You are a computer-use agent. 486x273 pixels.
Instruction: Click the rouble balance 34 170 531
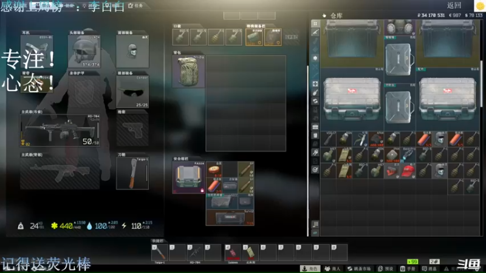click(x=431, y=15)
